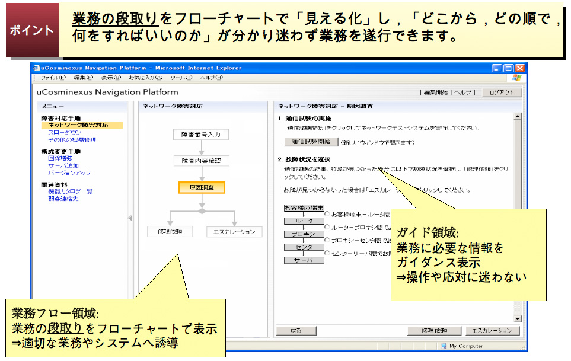Screen dimensions: 571x361
Task: Collapse the menu pane with the arrow handle
Action: pos(130,218)
